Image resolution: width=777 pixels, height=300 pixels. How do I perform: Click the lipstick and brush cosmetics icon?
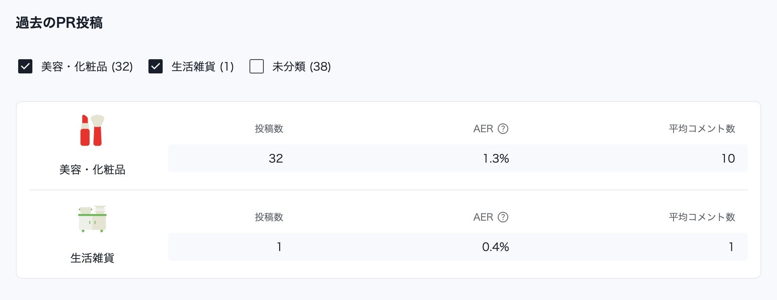92,131
